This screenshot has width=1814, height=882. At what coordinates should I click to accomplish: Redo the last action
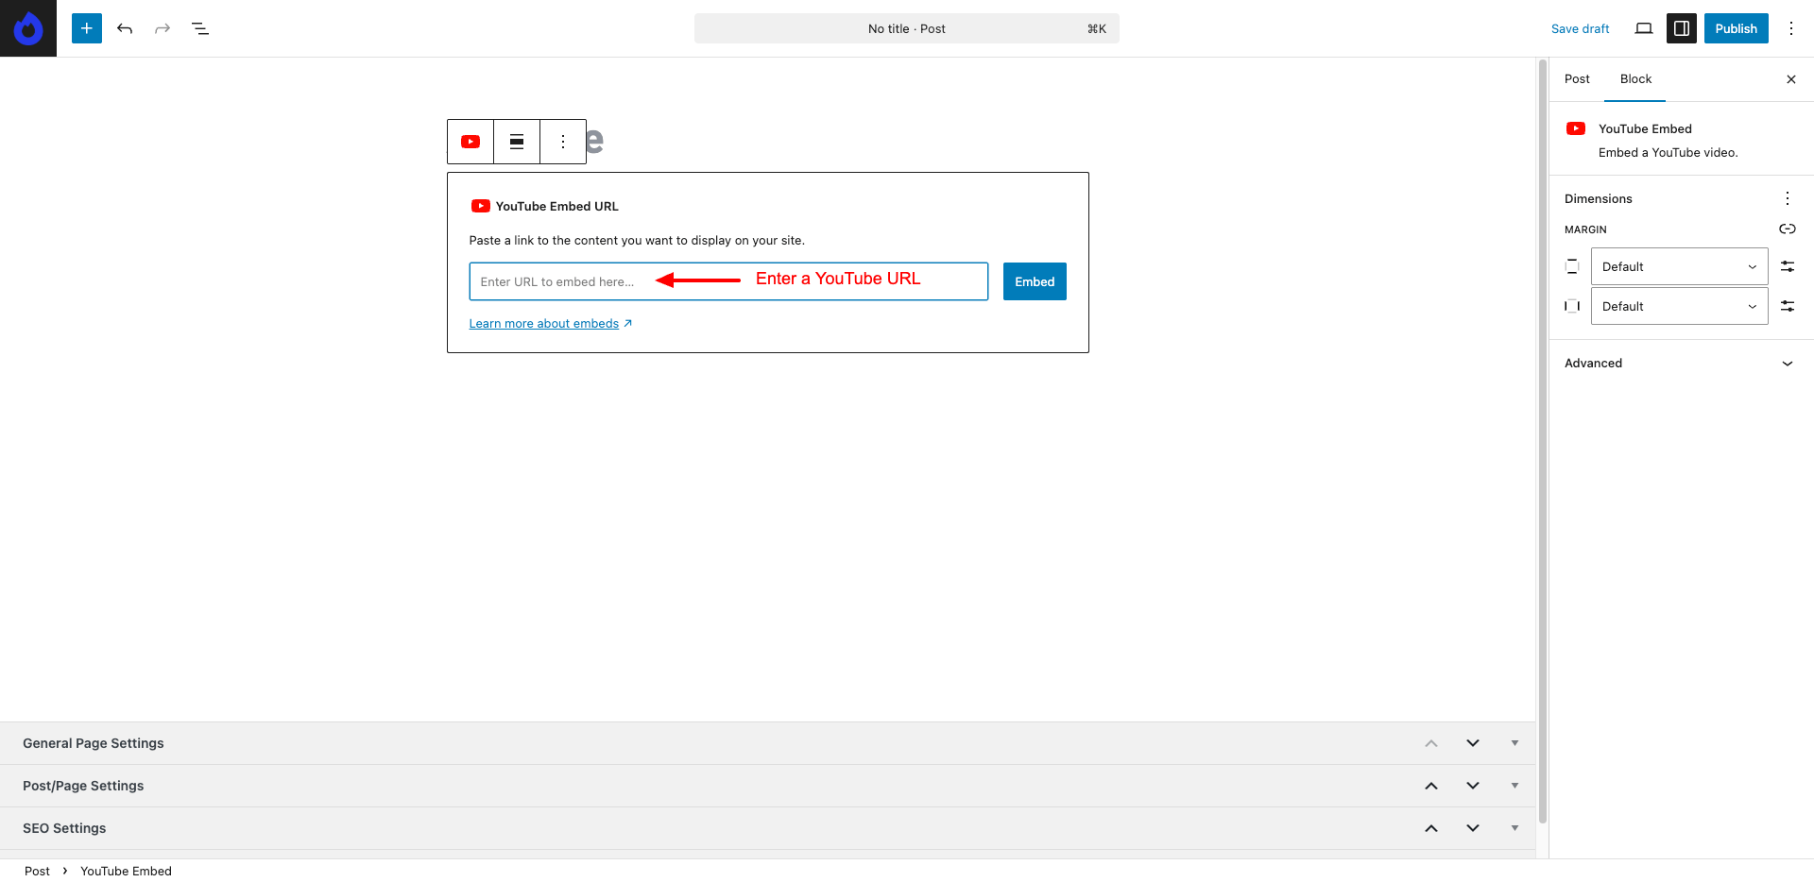pyautogui.click(x=163, y=28)
